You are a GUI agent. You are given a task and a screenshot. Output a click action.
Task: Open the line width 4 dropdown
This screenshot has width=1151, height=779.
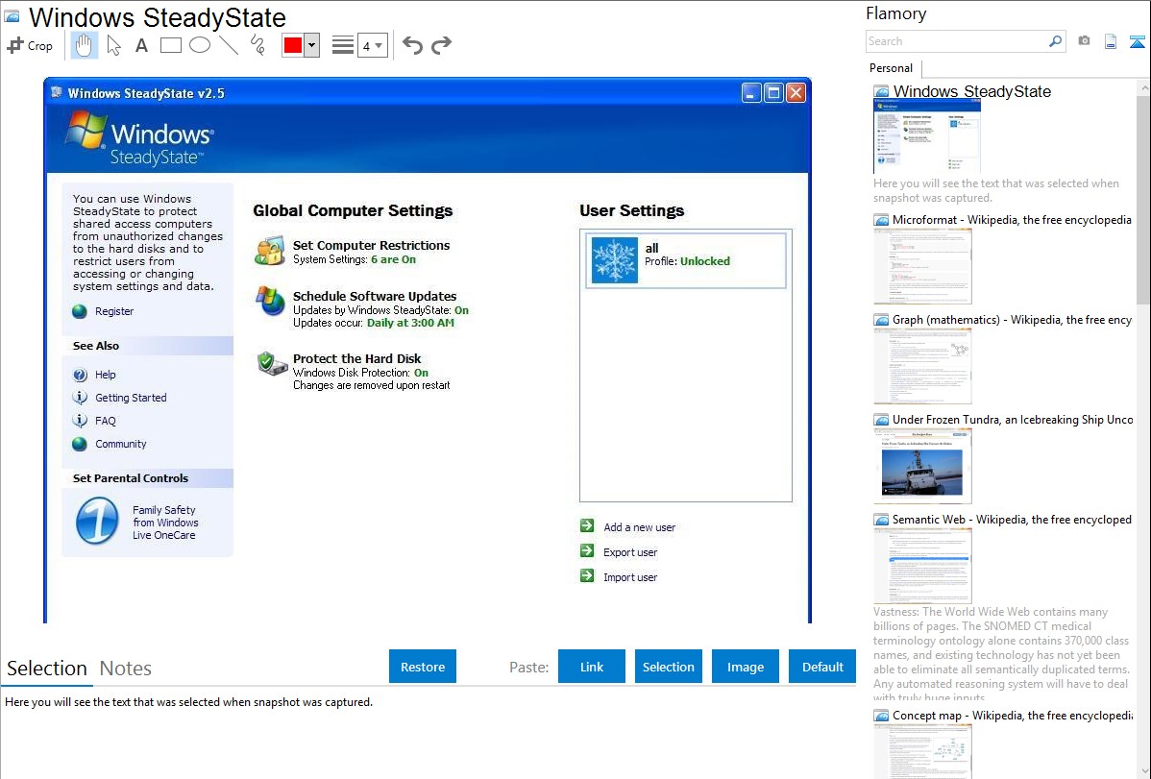click(x=373, y=45)
